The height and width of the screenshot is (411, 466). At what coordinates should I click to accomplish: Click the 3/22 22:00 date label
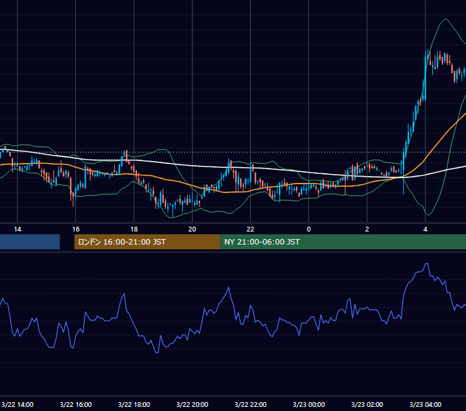coord(251,404)
